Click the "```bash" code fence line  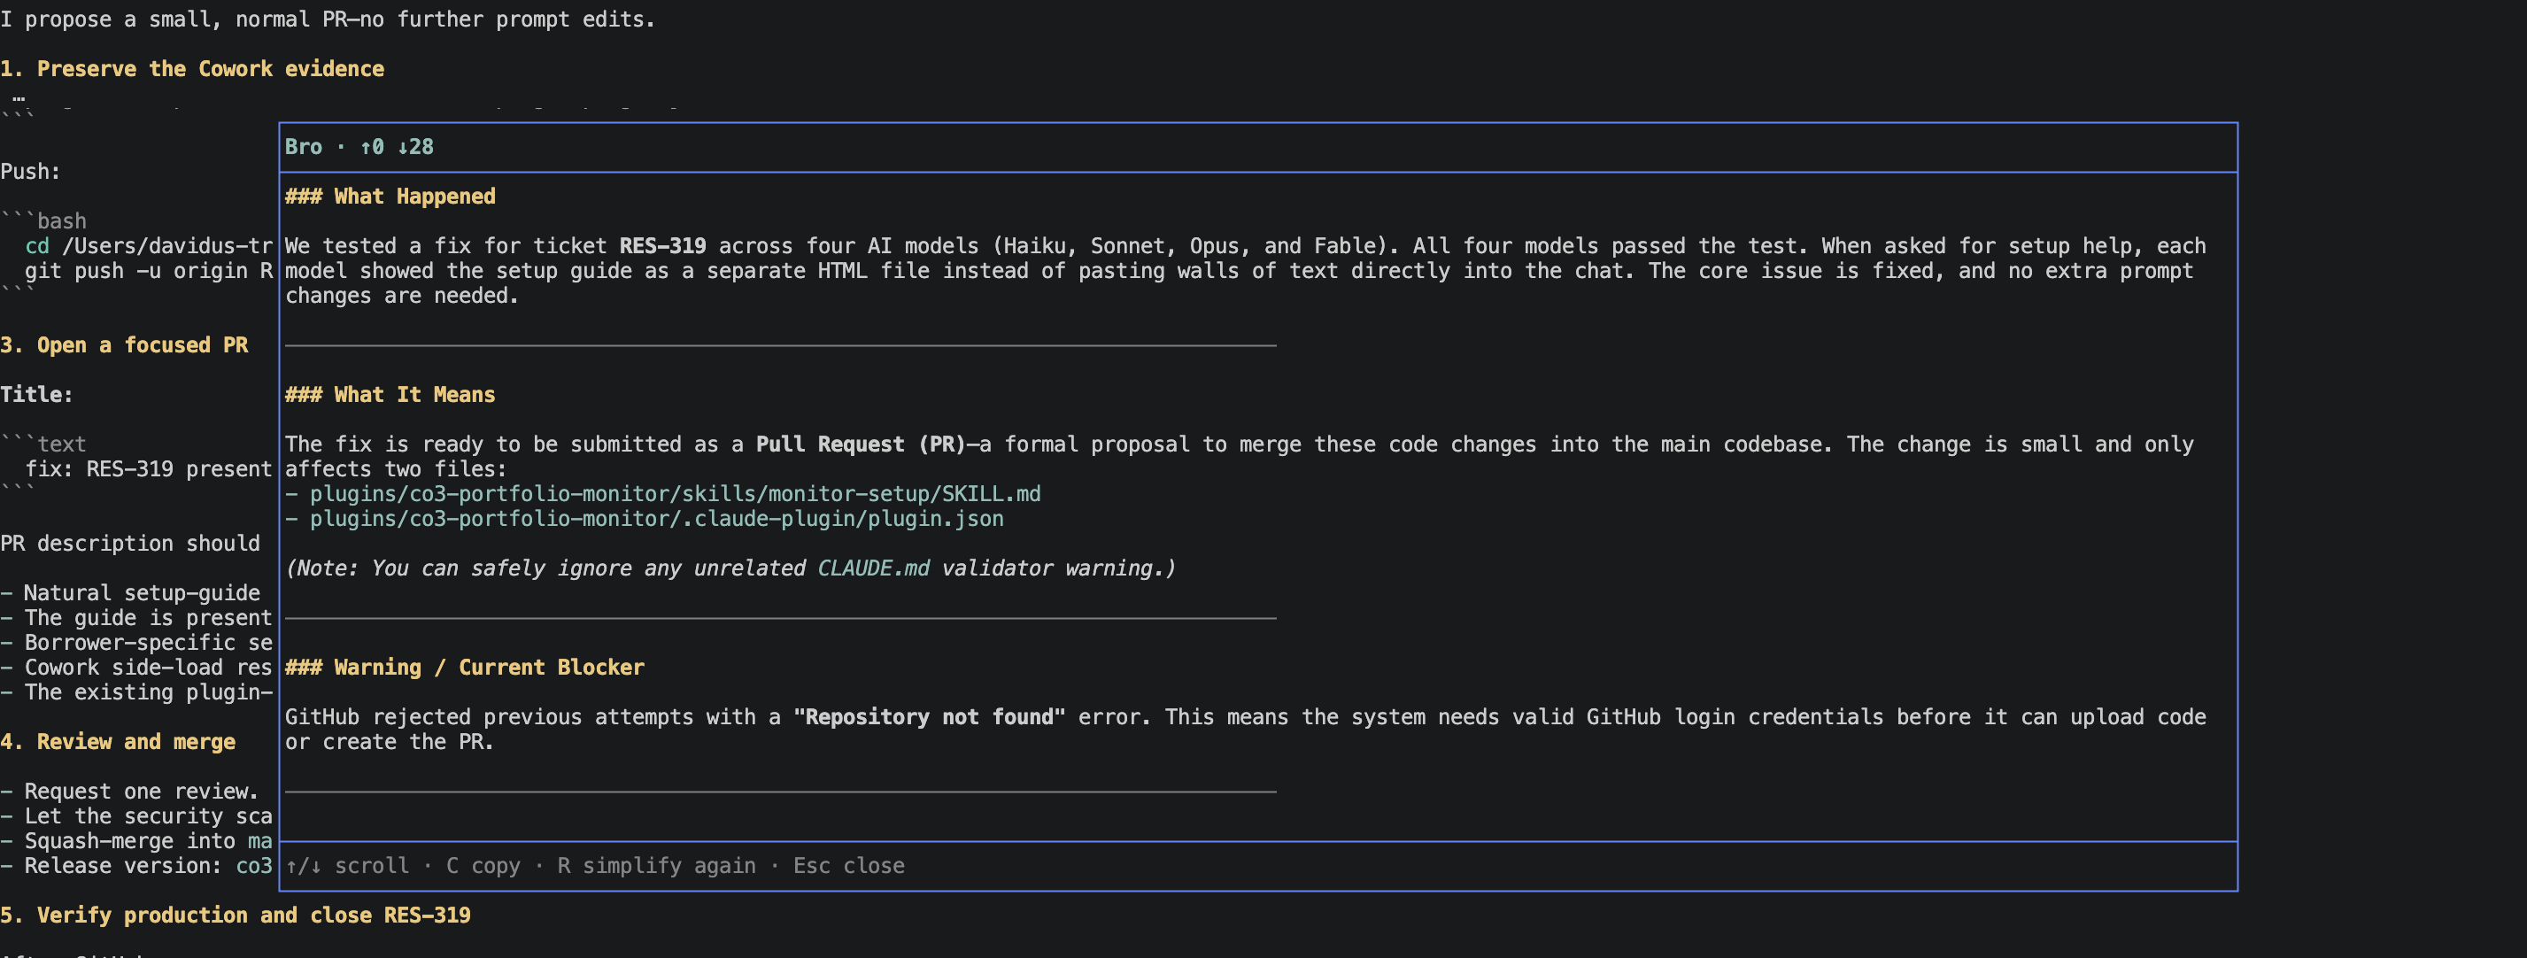(x=43, y=221)
